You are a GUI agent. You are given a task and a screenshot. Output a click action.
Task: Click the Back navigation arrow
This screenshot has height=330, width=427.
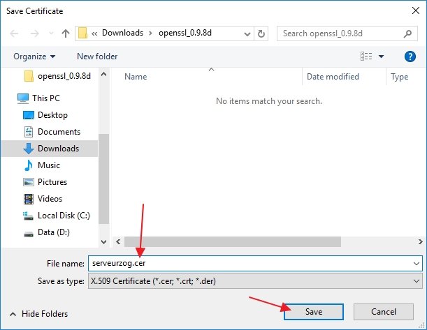14,33
